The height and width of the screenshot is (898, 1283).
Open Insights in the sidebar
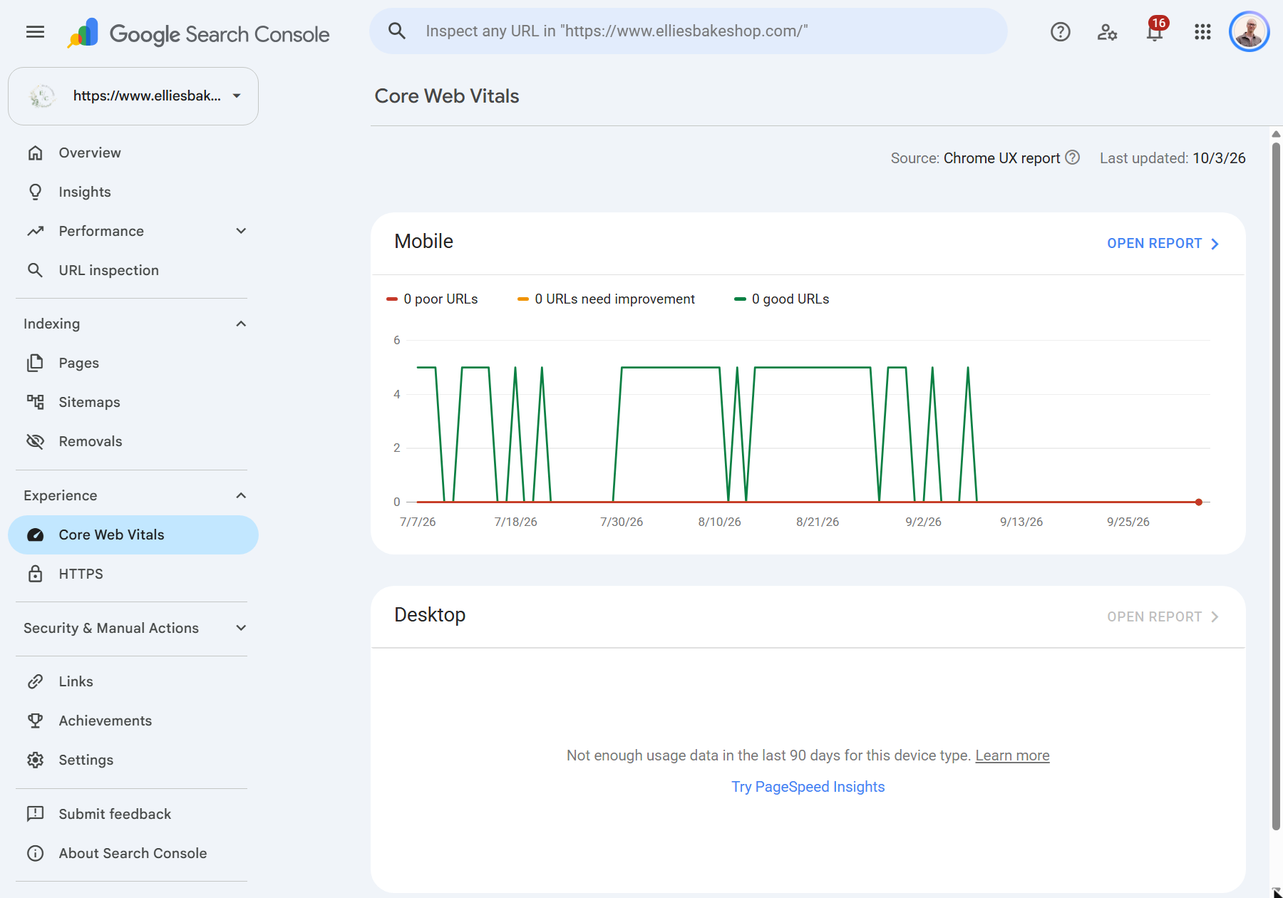pyautogui.click(x=133, y=192)
